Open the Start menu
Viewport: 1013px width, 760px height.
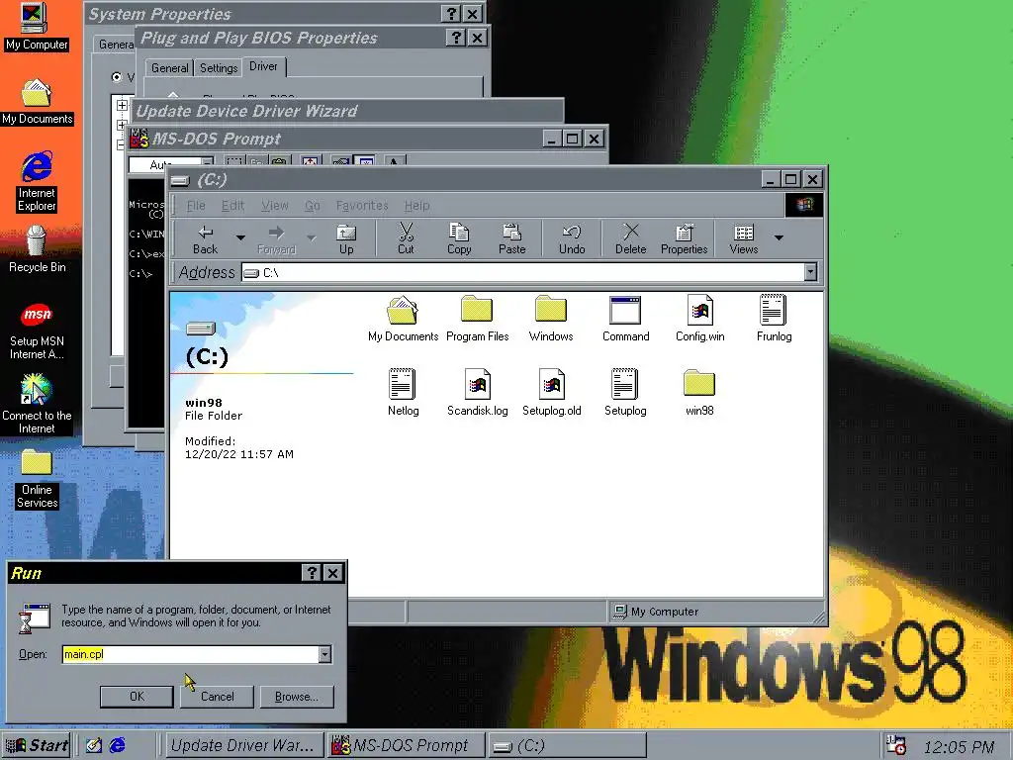[37, 745]
